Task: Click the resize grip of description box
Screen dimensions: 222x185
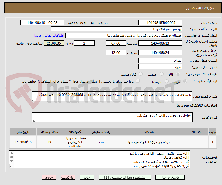Action: 33,100
